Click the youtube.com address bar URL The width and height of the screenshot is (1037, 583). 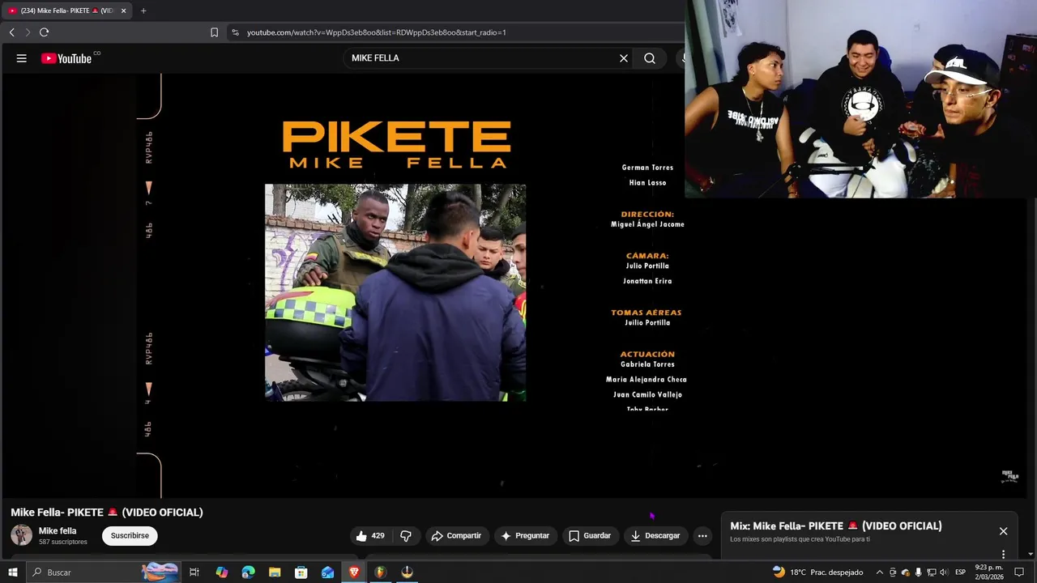[377, 32]
